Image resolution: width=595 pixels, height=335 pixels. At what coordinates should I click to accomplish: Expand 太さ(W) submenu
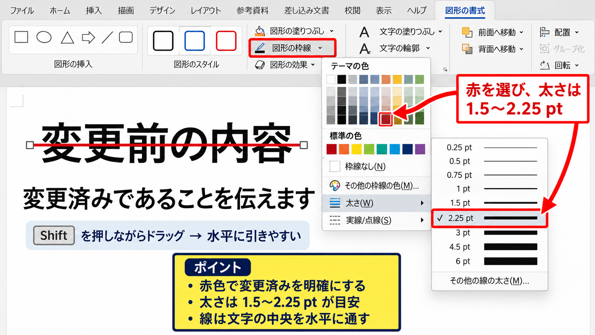(x=376, y=203)
